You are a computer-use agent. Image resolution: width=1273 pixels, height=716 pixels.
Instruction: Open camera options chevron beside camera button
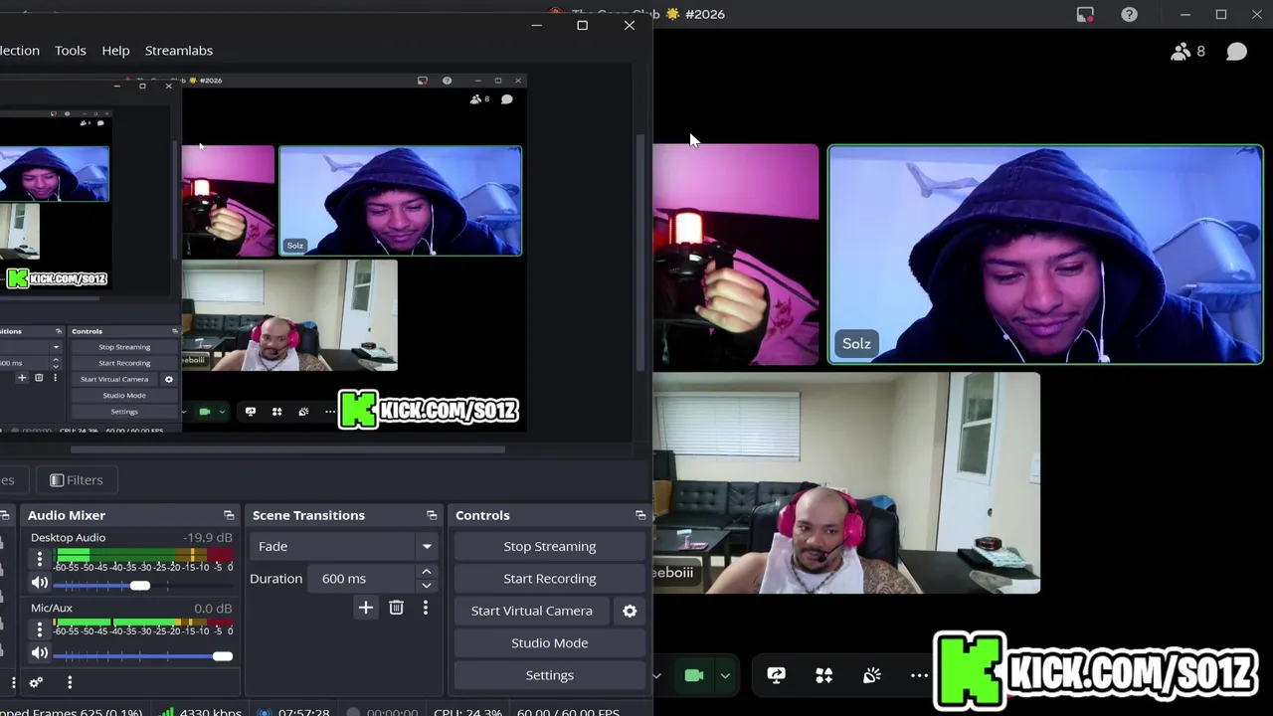point(725,675)
